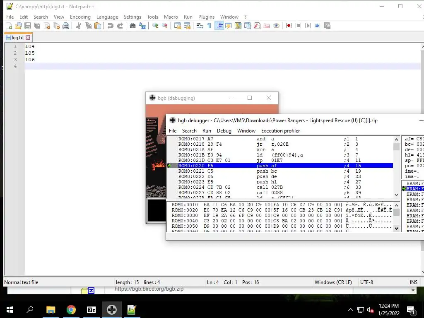Zoom in on the text
Image resolution: width=424 pixels, height=318 pixels.
click(x=155, y=26)
